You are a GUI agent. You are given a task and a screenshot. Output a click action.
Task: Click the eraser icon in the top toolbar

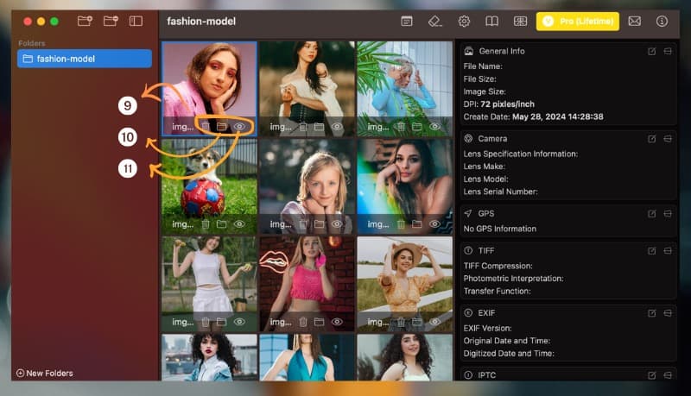pos(435,21)
